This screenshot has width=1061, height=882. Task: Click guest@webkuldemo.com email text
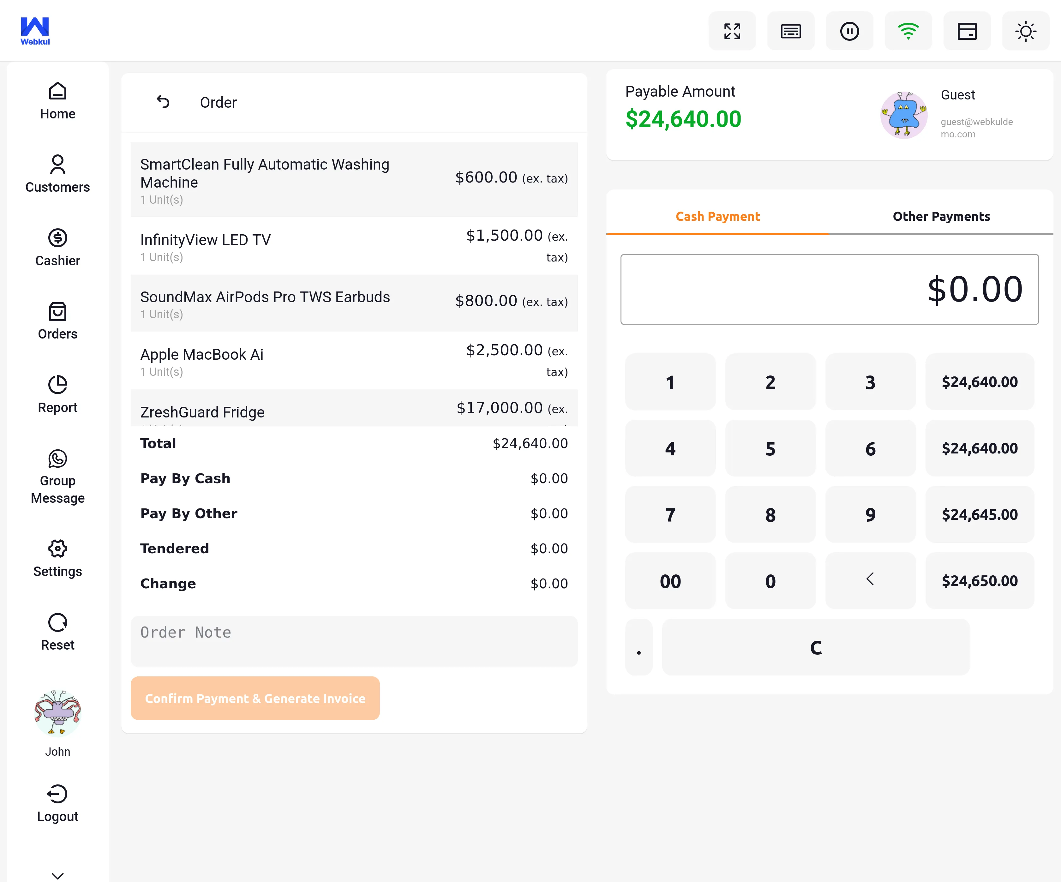(x=977, y=128)
